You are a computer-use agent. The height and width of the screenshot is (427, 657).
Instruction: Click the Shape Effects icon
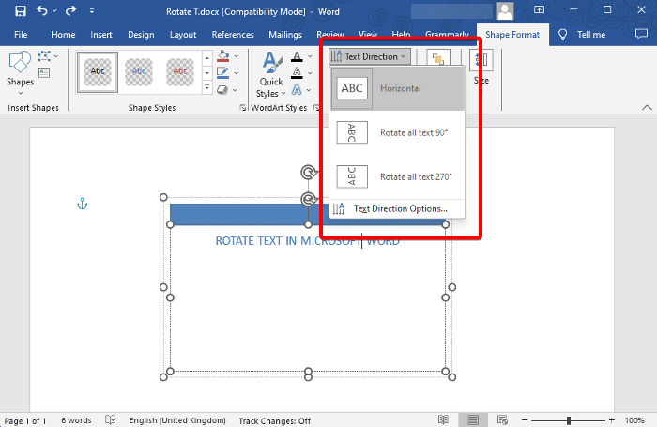pos(222,90)
